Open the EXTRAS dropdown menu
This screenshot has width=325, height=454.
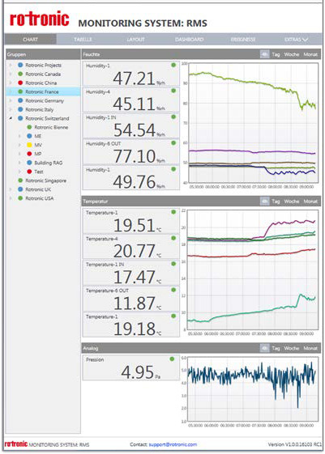tap(296, 40)
